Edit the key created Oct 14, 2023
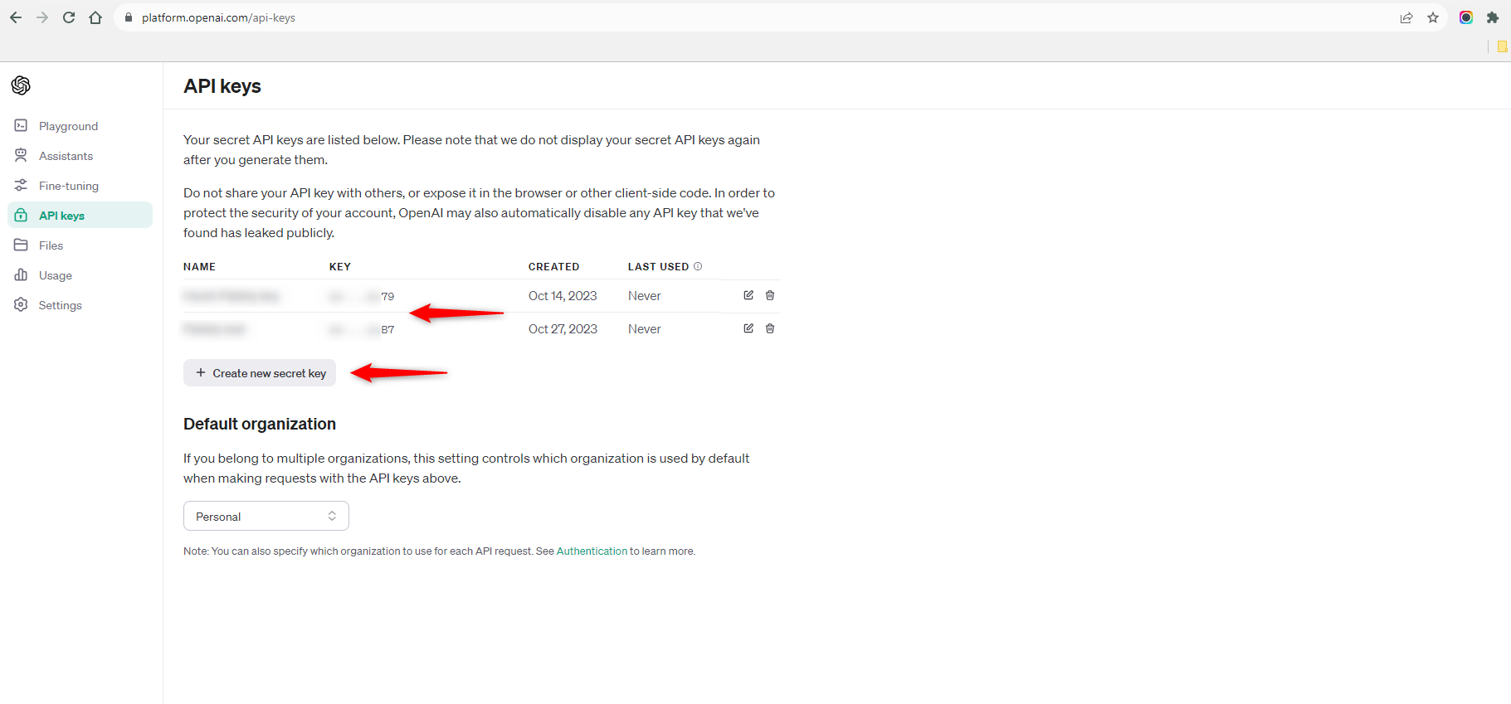1511x704 pixels. 748,295
